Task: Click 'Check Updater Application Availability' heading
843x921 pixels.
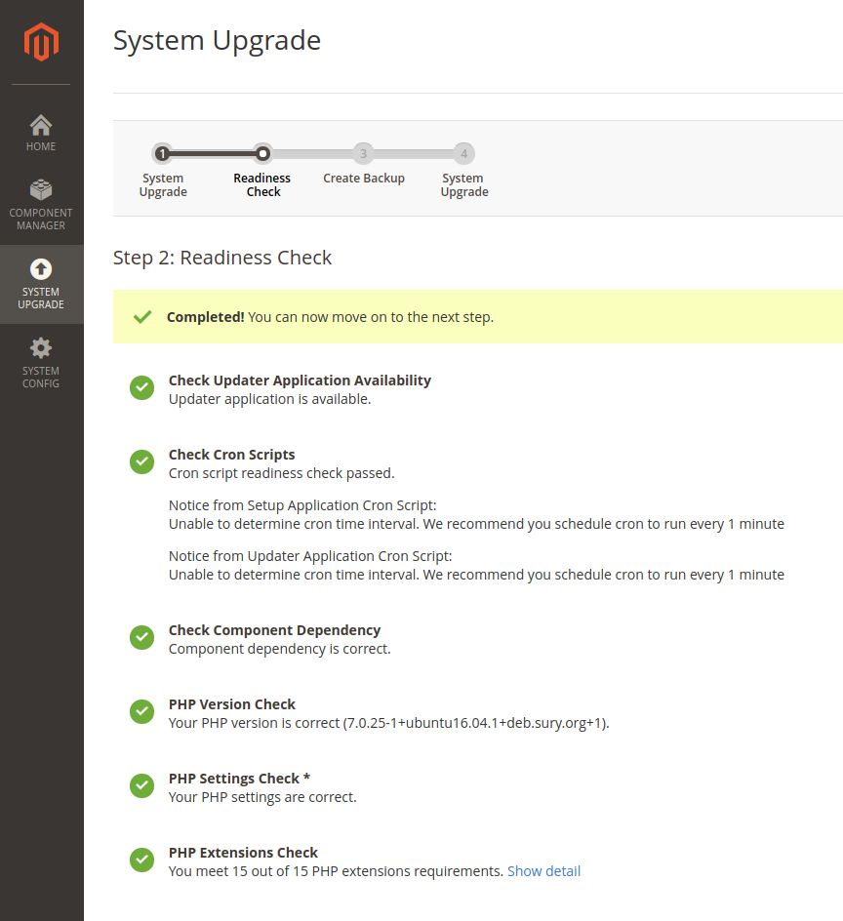Action: 300,380
